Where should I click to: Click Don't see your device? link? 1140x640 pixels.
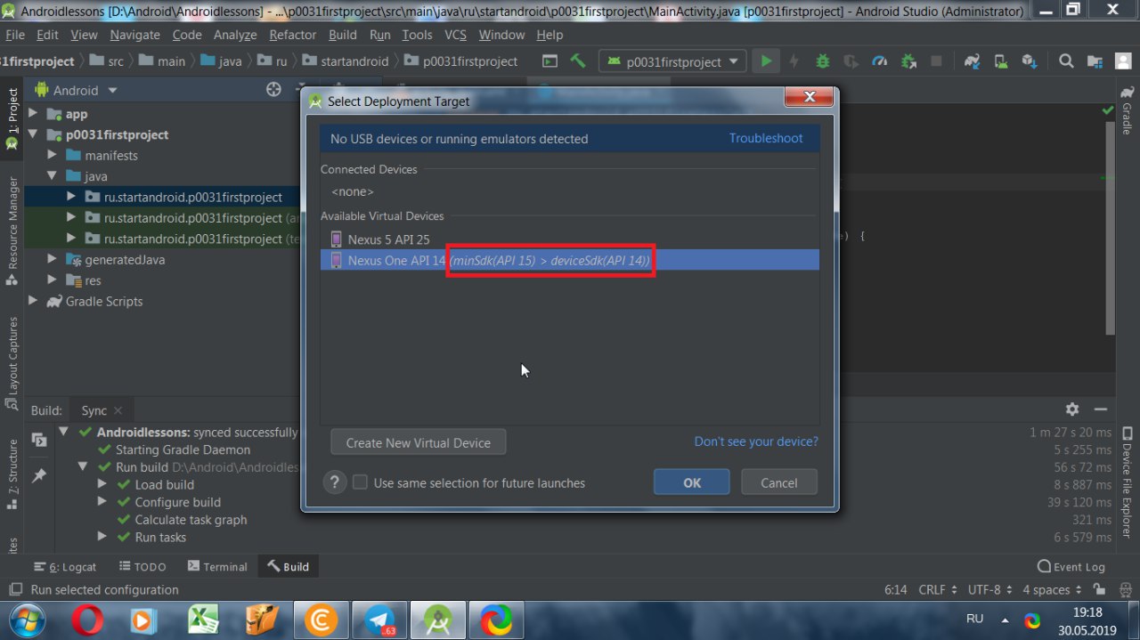(x=756, y=442)
